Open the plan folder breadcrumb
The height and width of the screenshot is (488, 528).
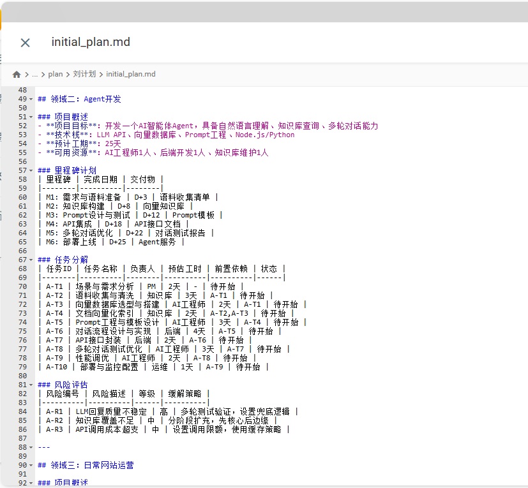(55, 75)
